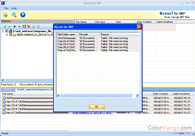Go to first page using navigation arrow
This screenshot has width=195, height=136.
point(3,90)
